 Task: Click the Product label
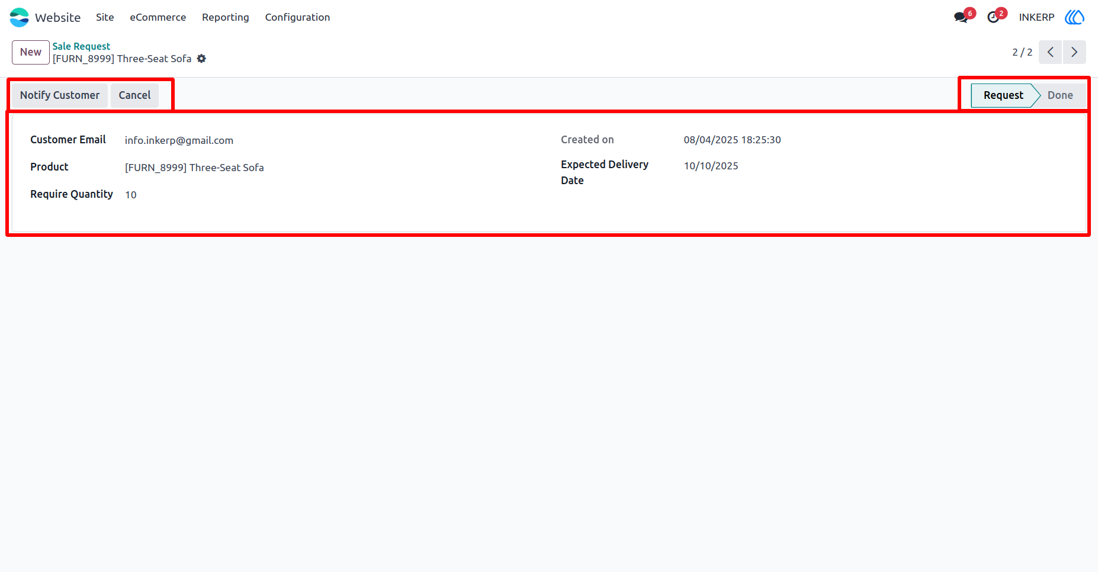click(x=49, y=167)
